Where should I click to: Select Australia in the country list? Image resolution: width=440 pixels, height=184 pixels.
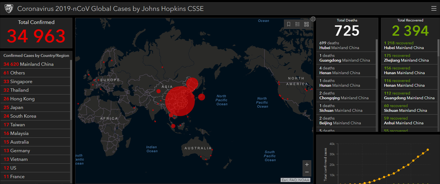[x=35, y=142]
